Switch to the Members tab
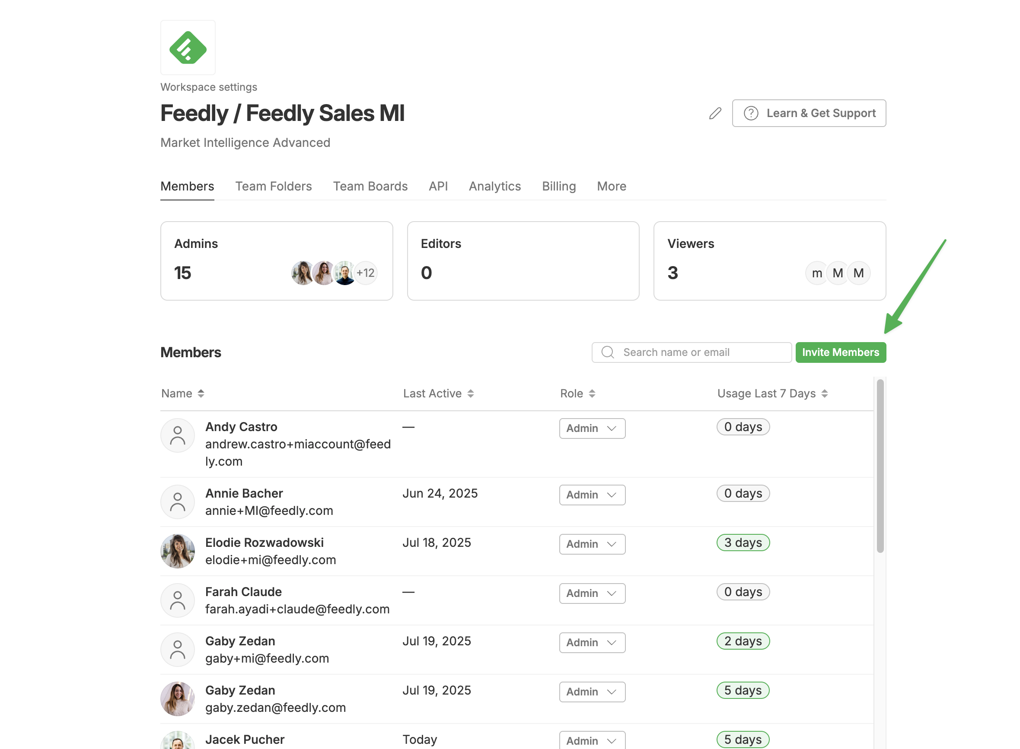 click(187, 186)
